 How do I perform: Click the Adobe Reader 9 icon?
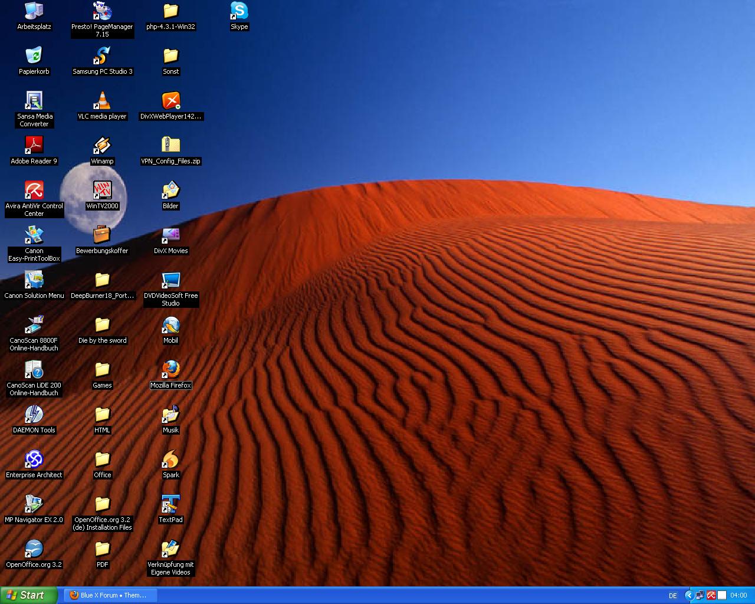click(34, 146)
